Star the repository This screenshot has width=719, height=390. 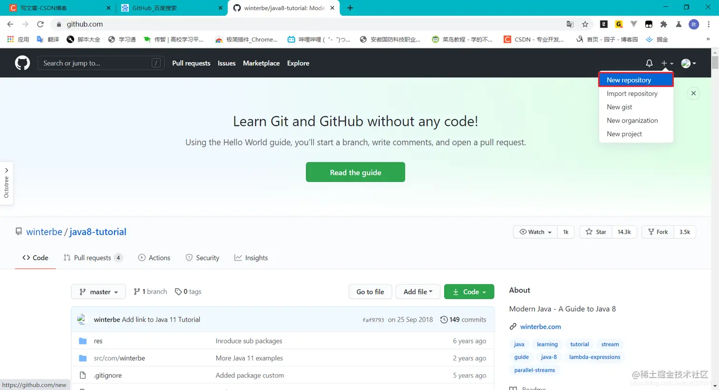[x=596, y=232]
